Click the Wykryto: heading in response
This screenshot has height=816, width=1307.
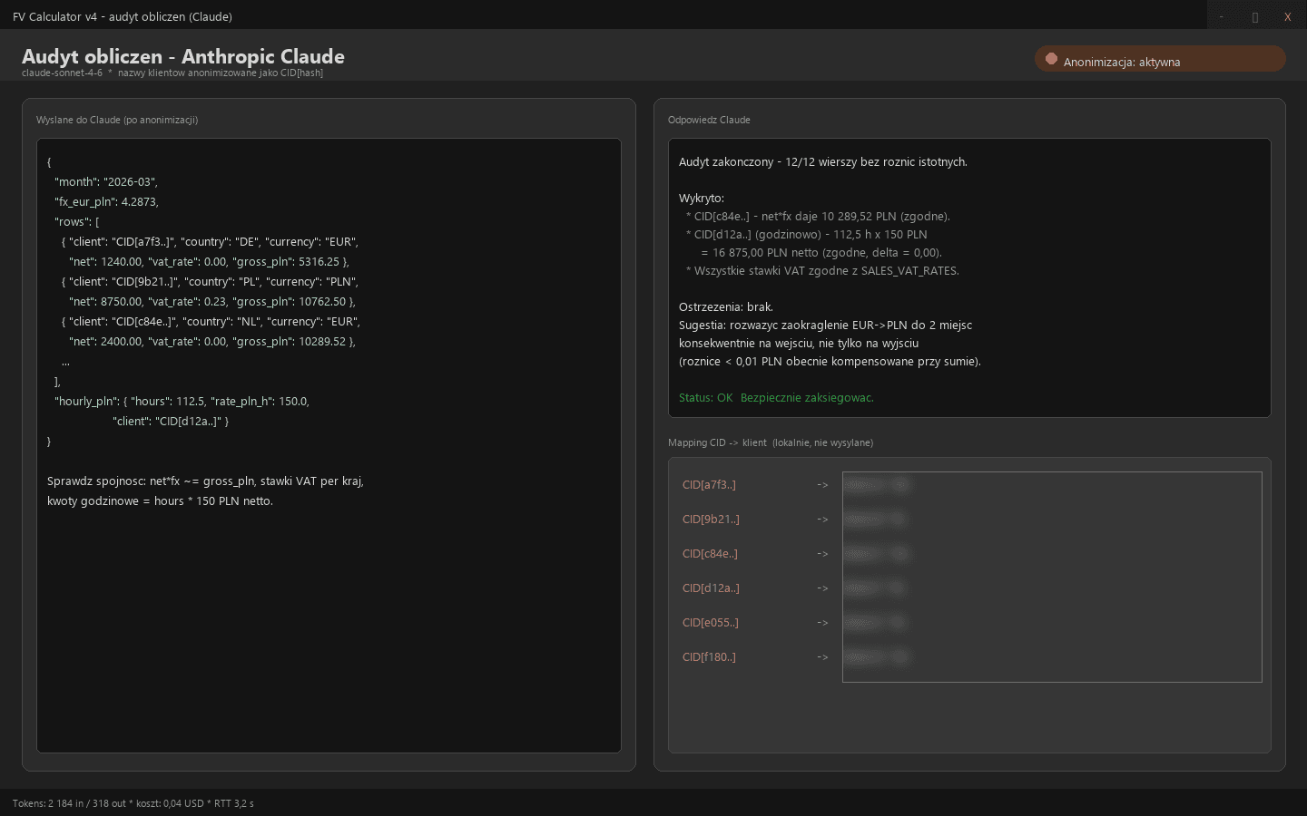click(x=703, y=199)
